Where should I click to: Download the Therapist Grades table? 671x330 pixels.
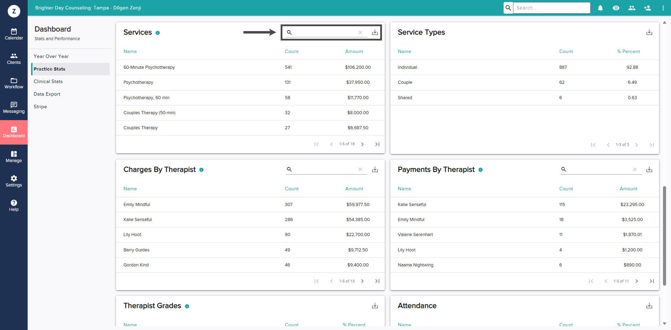[375, 306]
